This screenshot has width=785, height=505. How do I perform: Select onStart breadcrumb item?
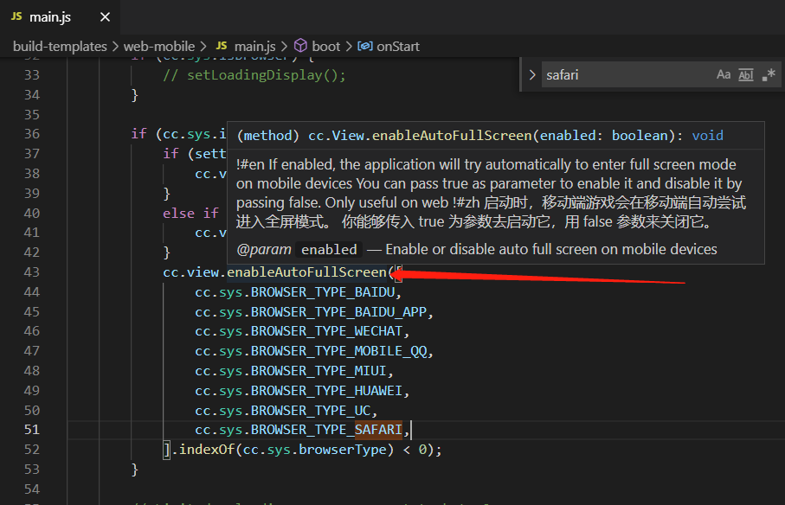(x=397, y=46)
